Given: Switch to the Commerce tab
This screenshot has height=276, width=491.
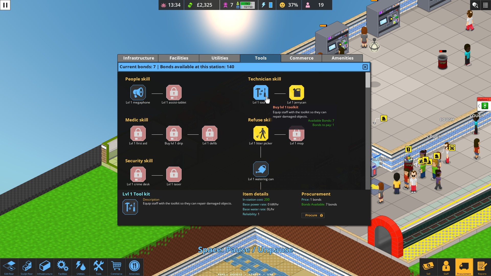Looking at the screenshot, I should (302, 57).
